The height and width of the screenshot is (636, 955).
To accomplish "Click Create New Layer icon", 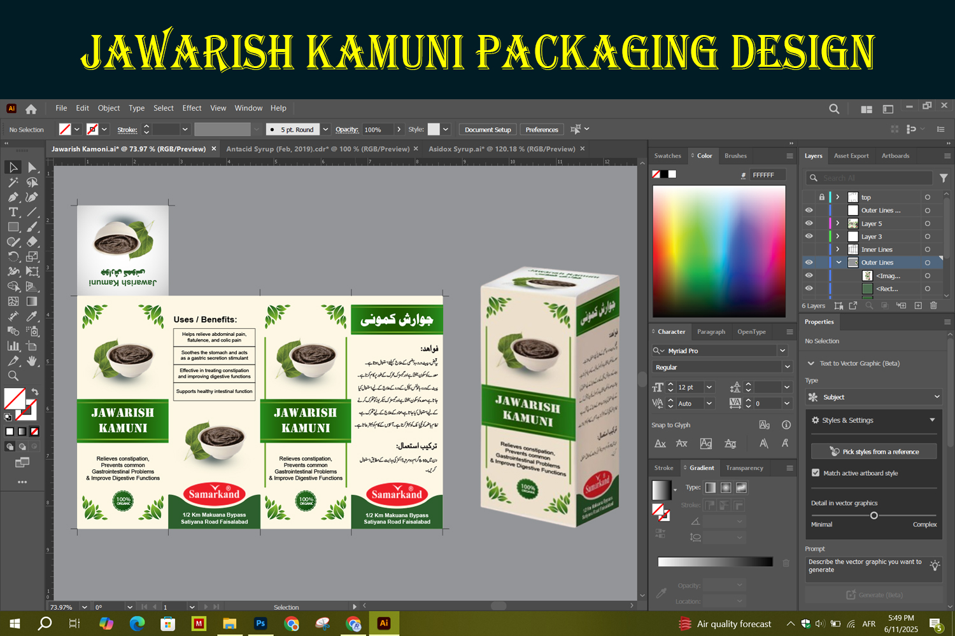I will point(918,306).
